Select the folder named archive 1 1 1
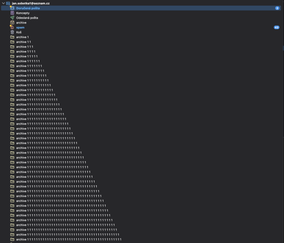 tap(25, 47)
